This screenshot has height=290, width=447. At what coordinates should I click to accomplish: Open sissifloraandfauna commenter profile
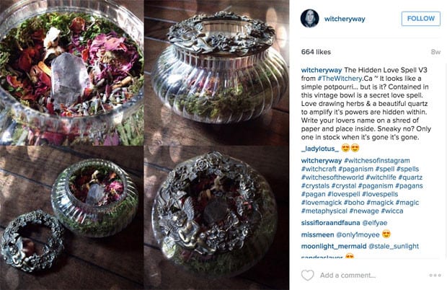330,223
